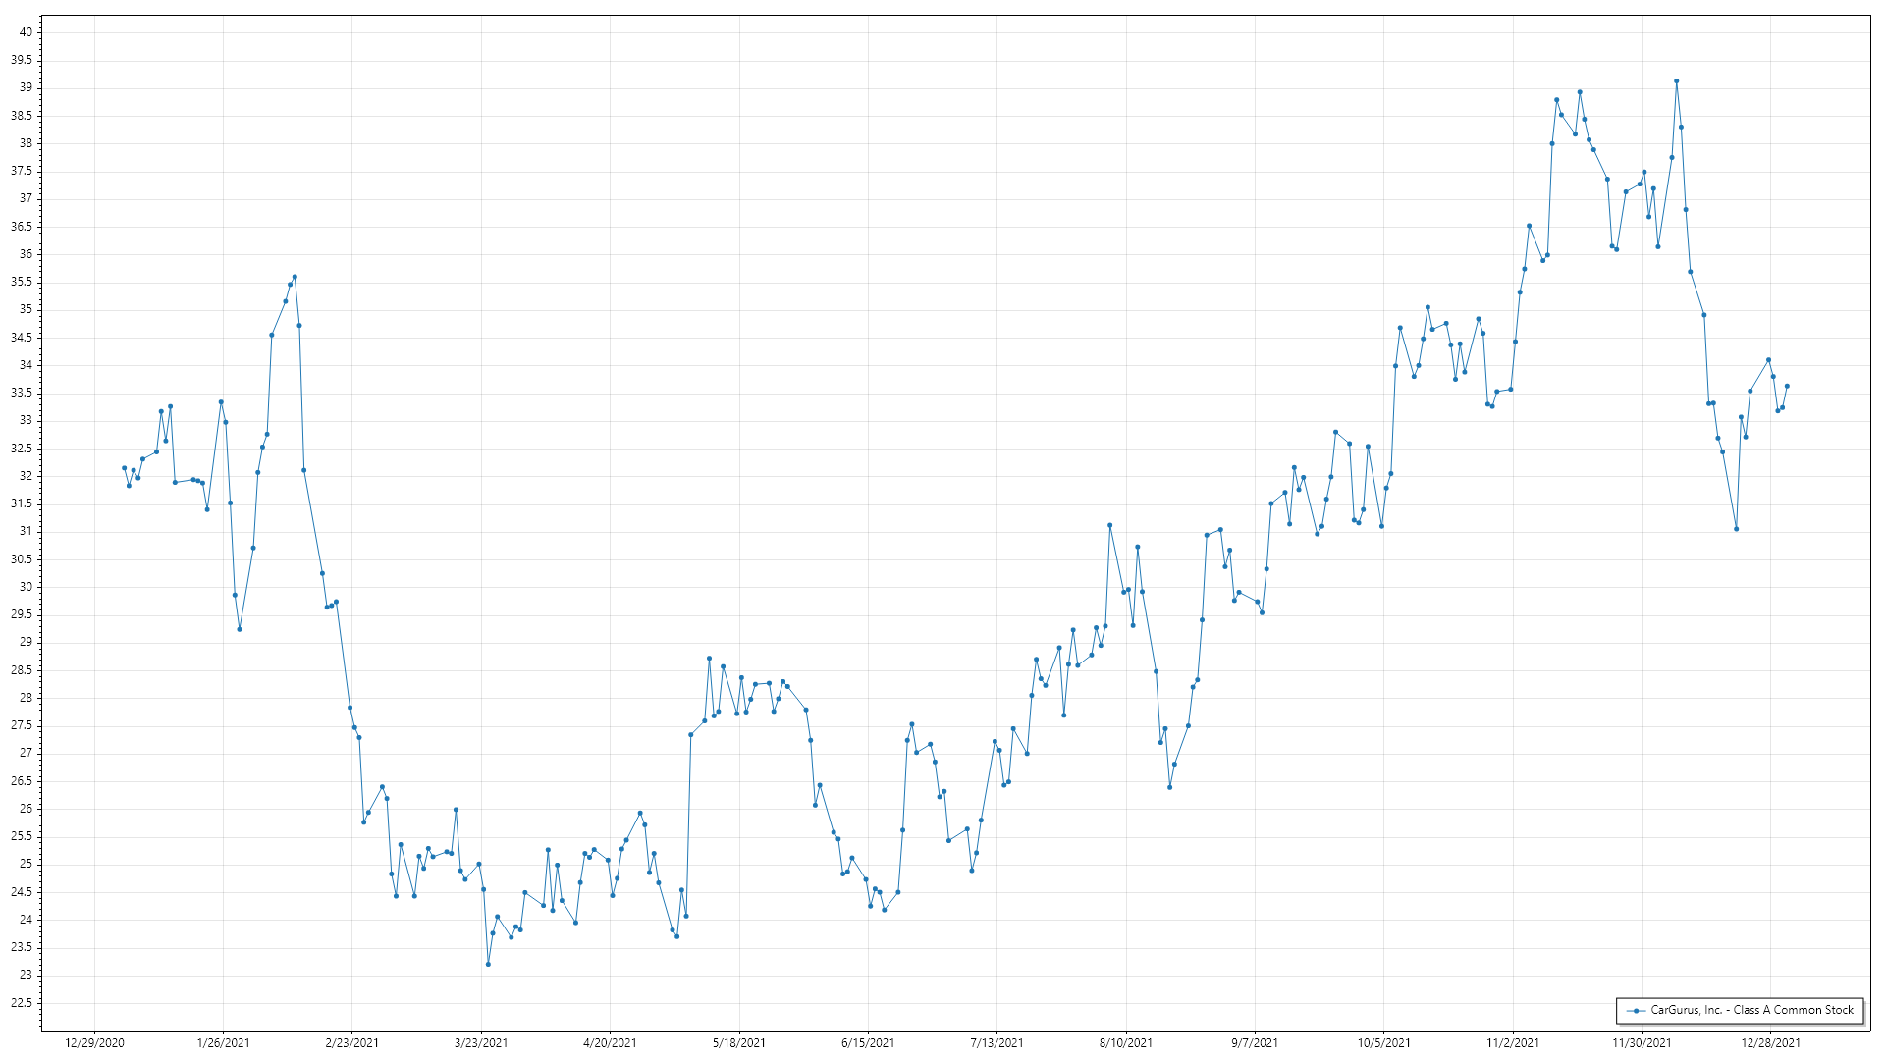Click the 22.5 y-axis value label
1885x1060 pixels.
pyautogui.click(x=22, y=1003)
